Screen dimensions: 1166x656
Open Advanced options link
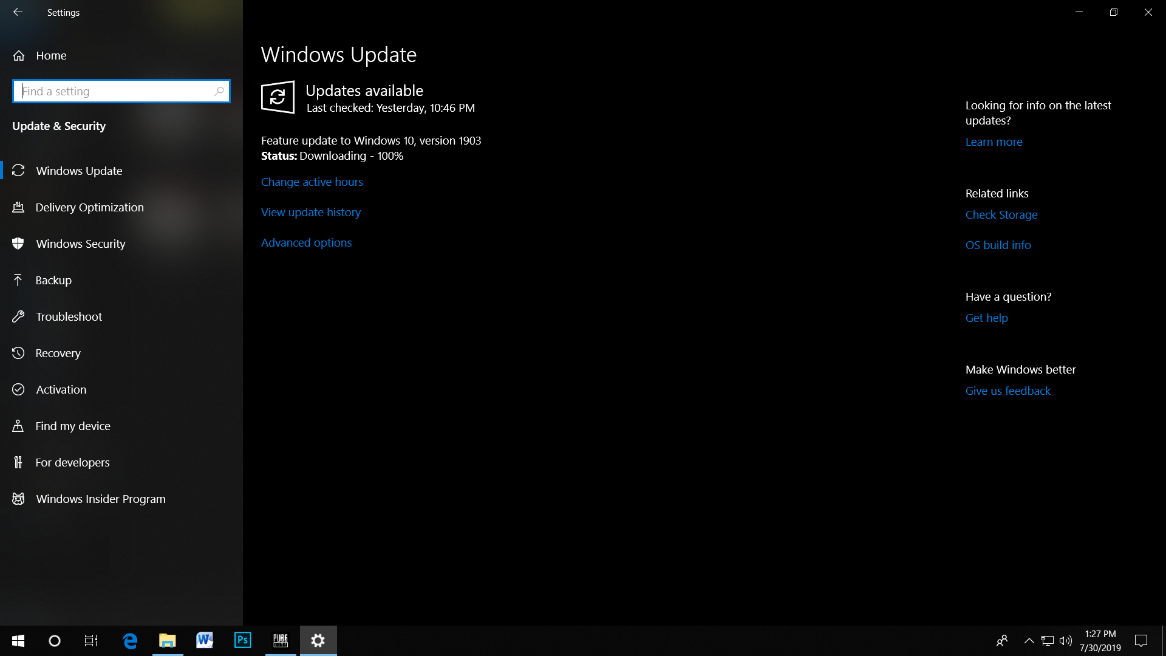tap(306, 242)
